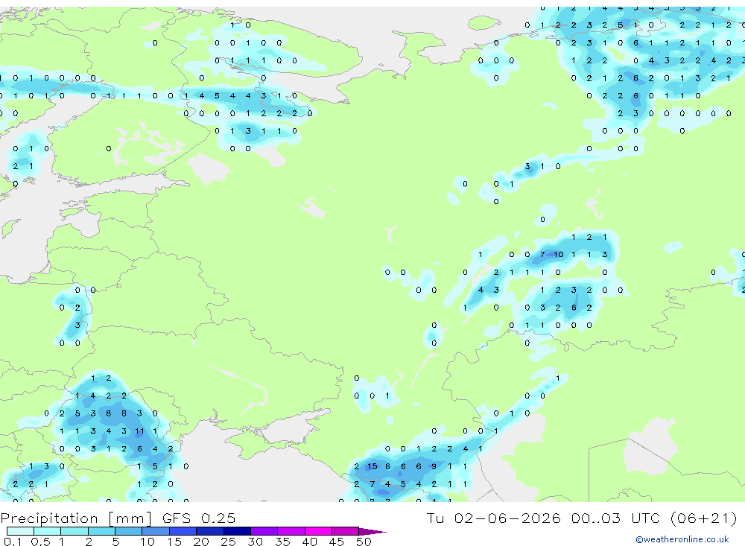The height and width of the screenshot is (546, 745).
Task: Select the 2–5 mm legend color box
Action: [101, 531]
